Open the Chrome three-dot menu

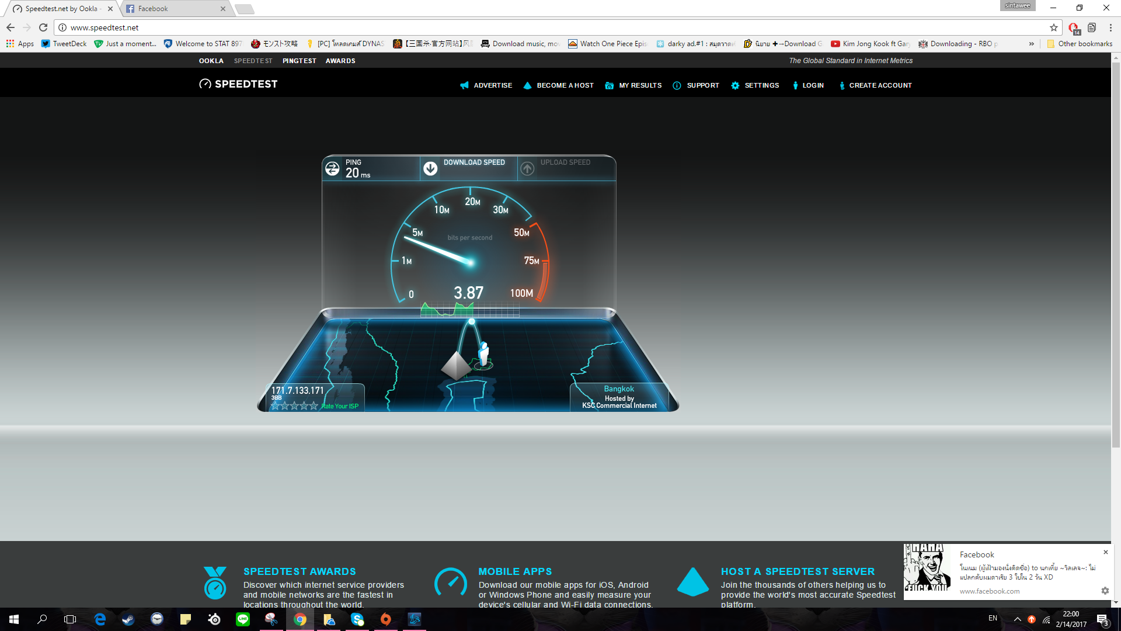1110,27
